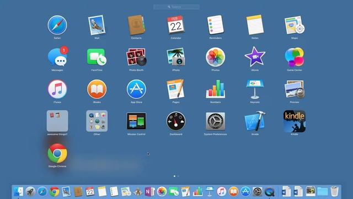
Task: Open the blue folder stack in Dock
Action: point(322,192)
